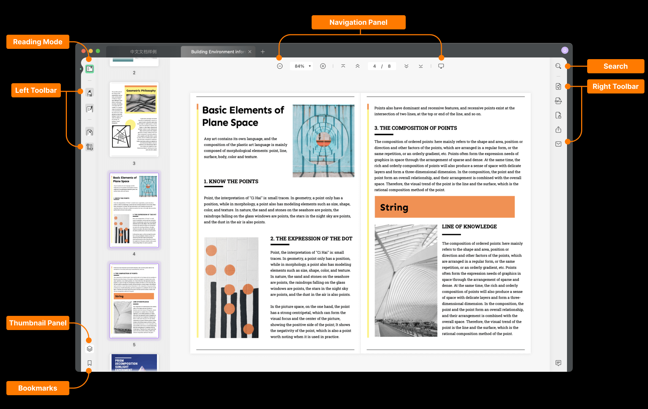
Task: Toggle the thumbnail panel layers icon
Action: tap(89, 349)
